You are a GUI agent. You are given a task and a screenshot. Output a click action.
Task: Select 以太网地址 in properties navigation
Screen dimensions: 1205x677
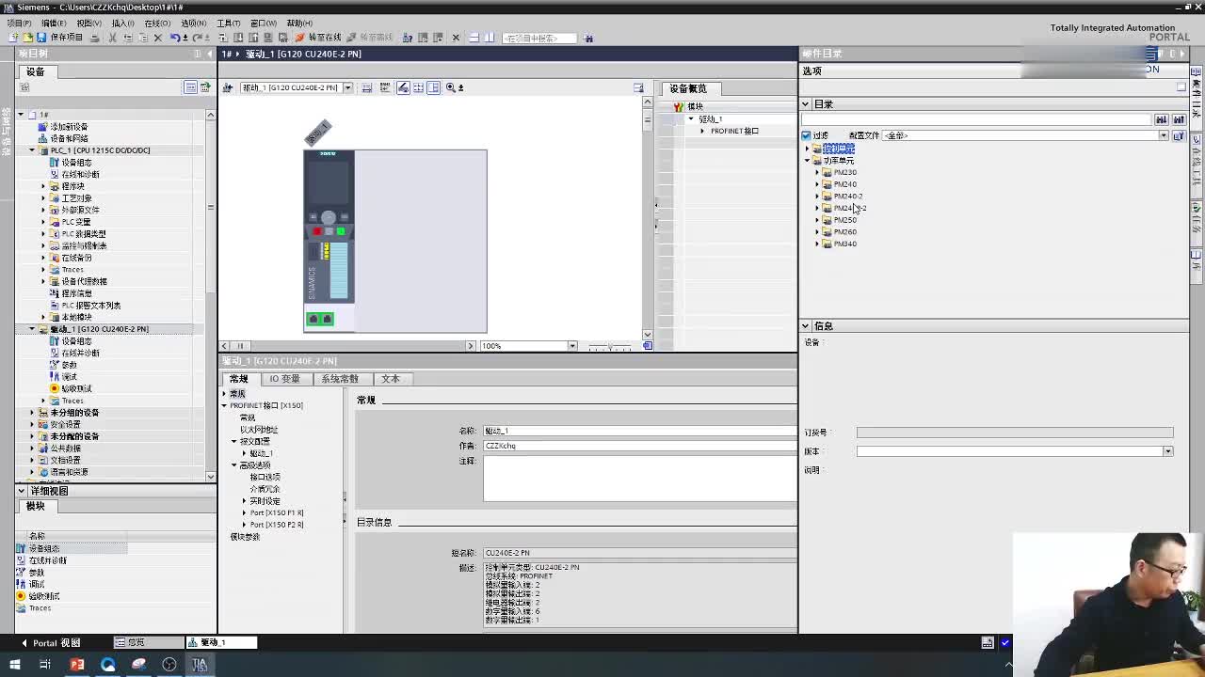259,430
